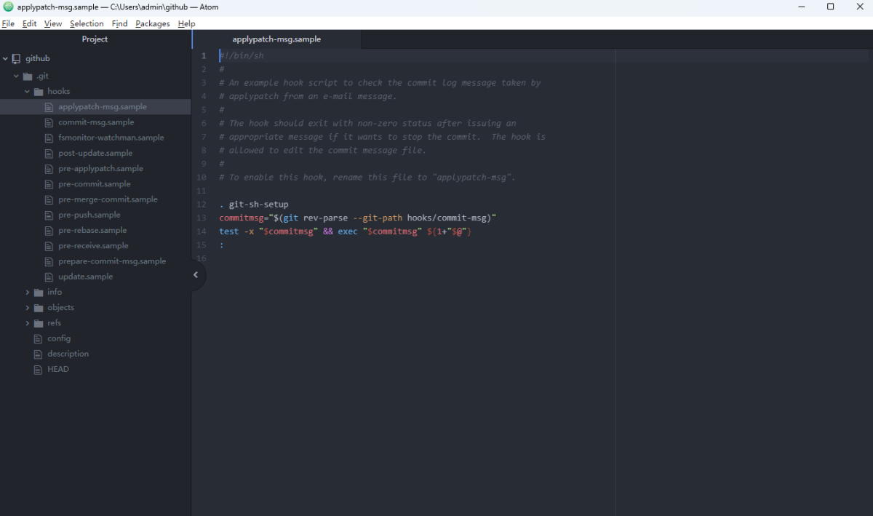Click folder icon beside objects
This screenshot has height=516, width=873.
pyautogui.click(x=39, y=308)
